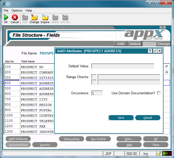Close the Add'l Attributes dialog with X

coord(160,51)
